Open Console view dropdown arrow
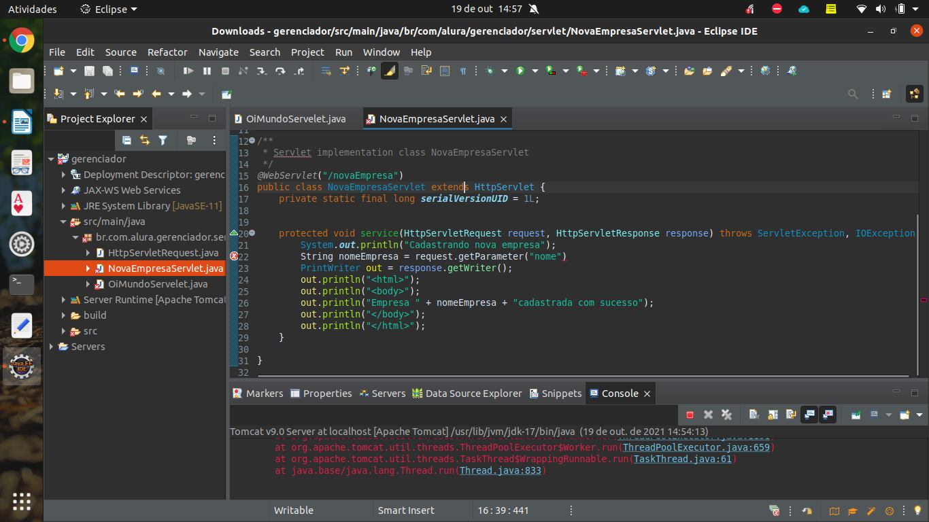Viewport: 929px width, 522px height. (919, 415)
